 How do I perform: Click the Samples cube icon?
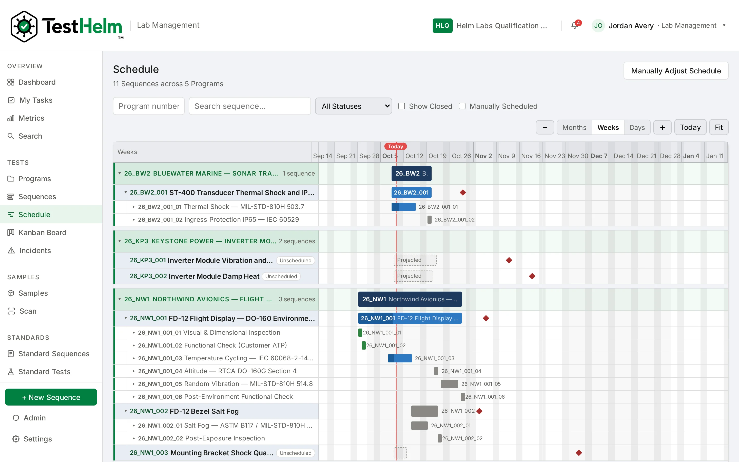(11, 293)
